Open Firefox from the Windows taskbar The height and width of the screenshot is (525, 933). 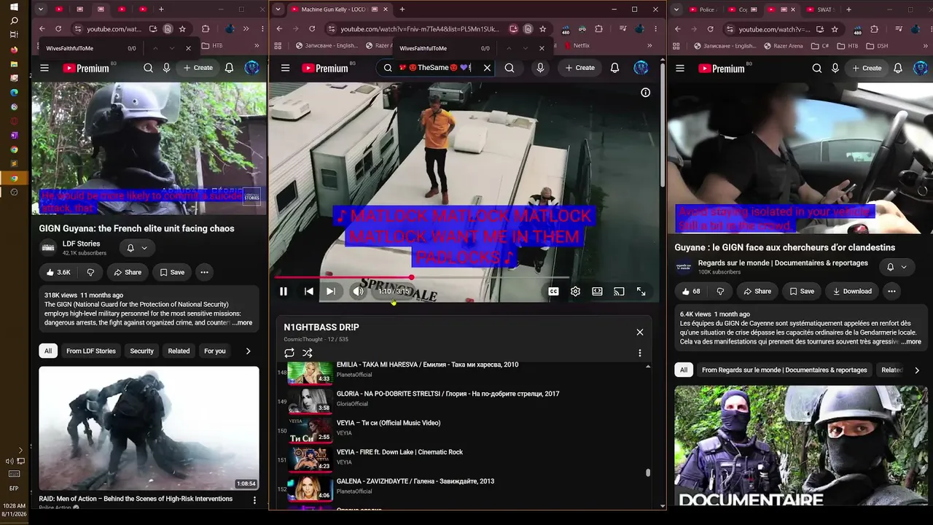pos(14,50)
